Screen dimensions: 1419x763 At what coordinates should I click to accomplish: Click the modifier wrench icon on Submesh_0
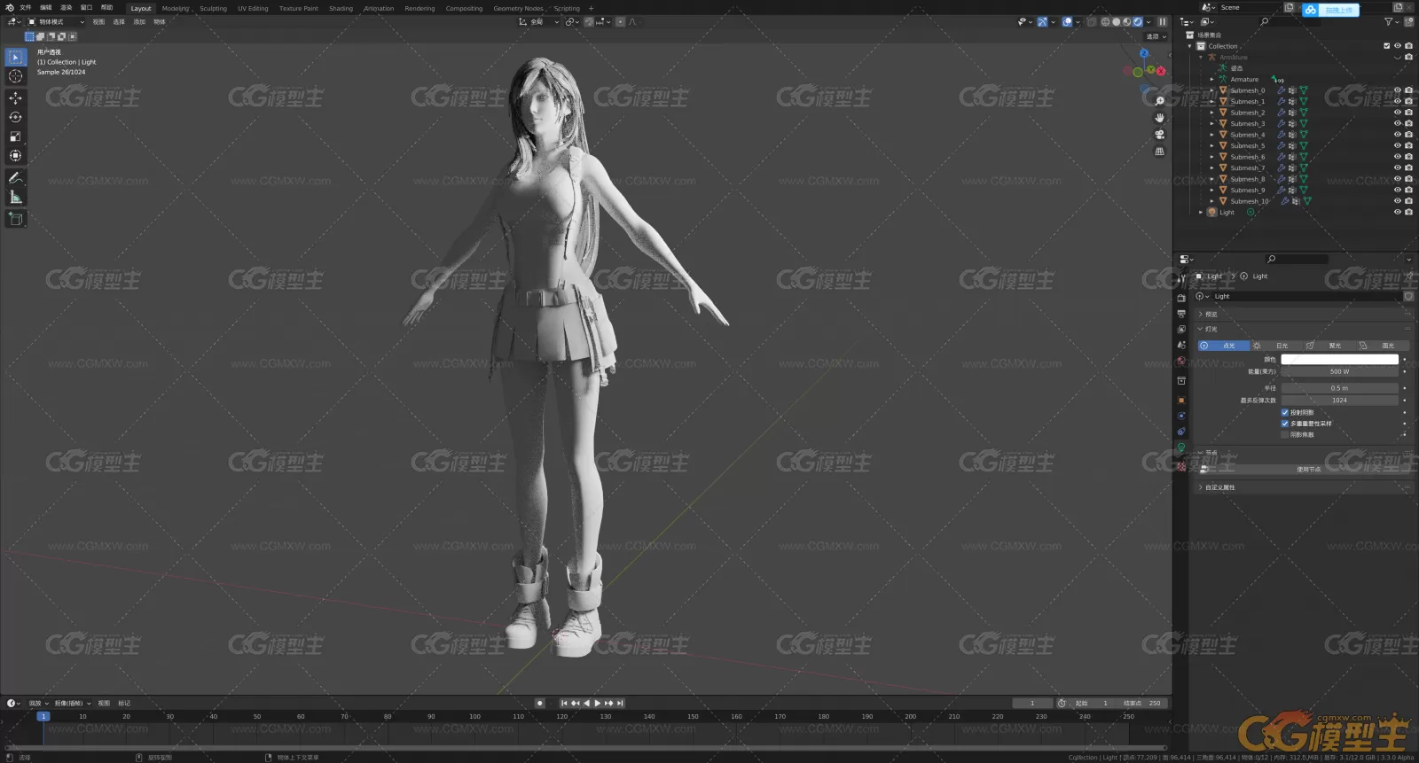pyautogui.click(x=1281, y=90)
